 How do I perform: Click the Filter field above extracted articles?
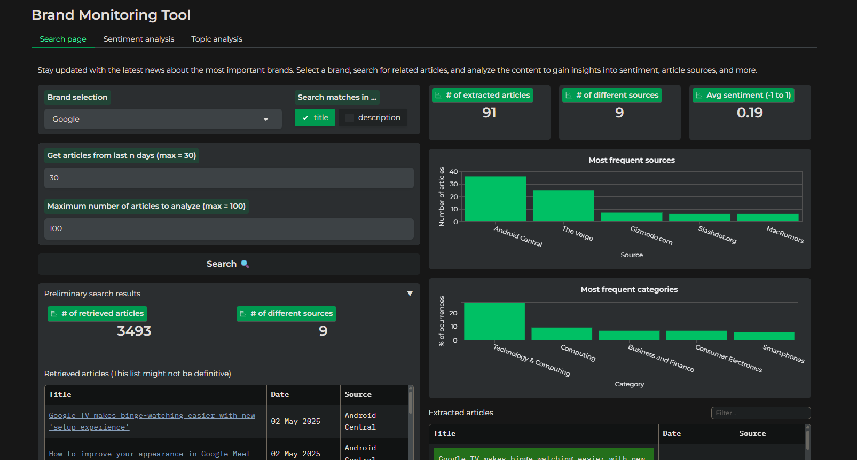(x=761, y=413)
